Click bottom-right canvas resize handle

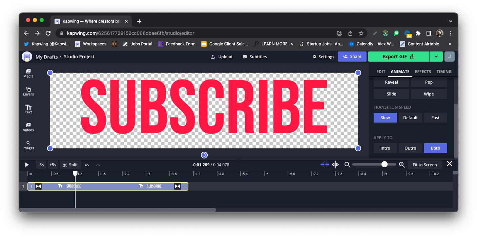[x=358, y=148]
